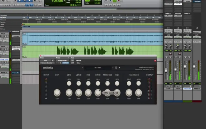The width and height of the screenshot is (206, 129).
Task: Click the Master 1 channel volume fader
Action: click(x=194, y=66)
